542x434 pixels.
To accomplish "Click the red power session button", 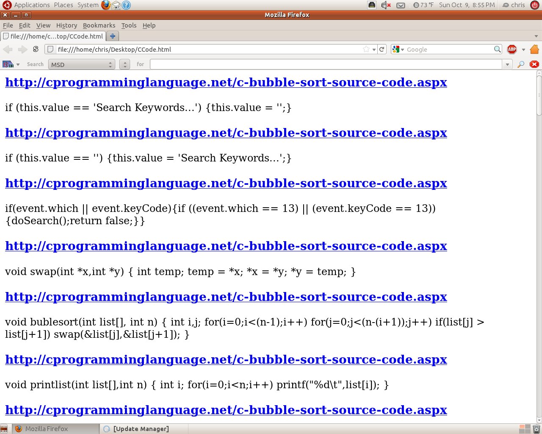I will click(x=534, y=5).
